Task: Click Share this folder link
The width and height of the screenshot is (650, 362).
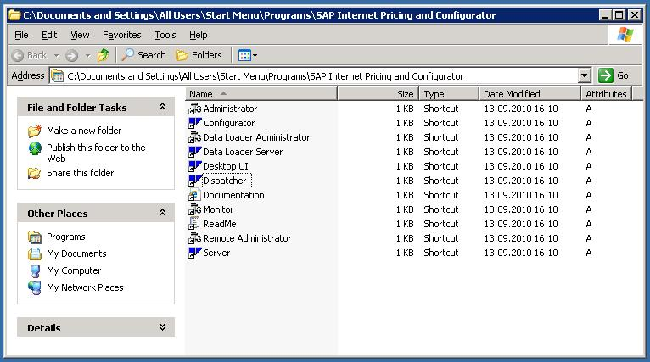Action: 80,173
